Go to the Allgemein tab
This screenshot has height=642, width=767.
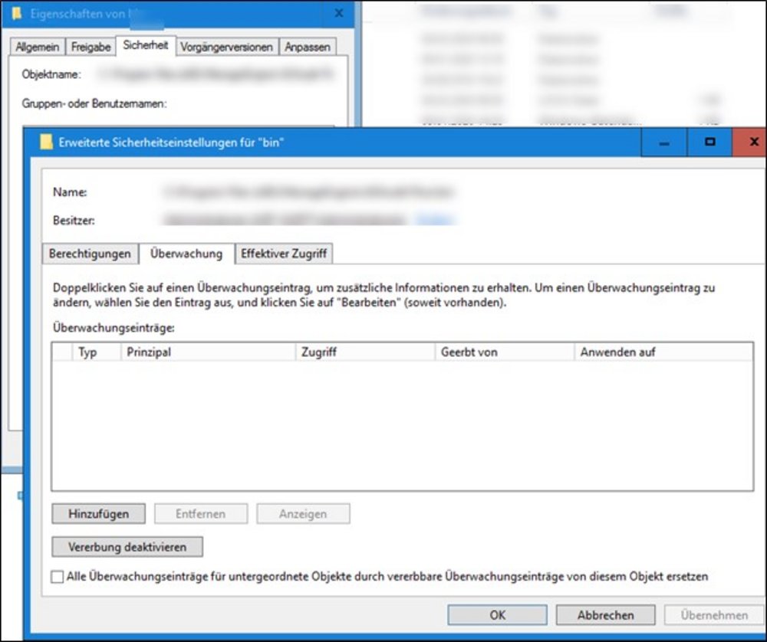point(38,47)
